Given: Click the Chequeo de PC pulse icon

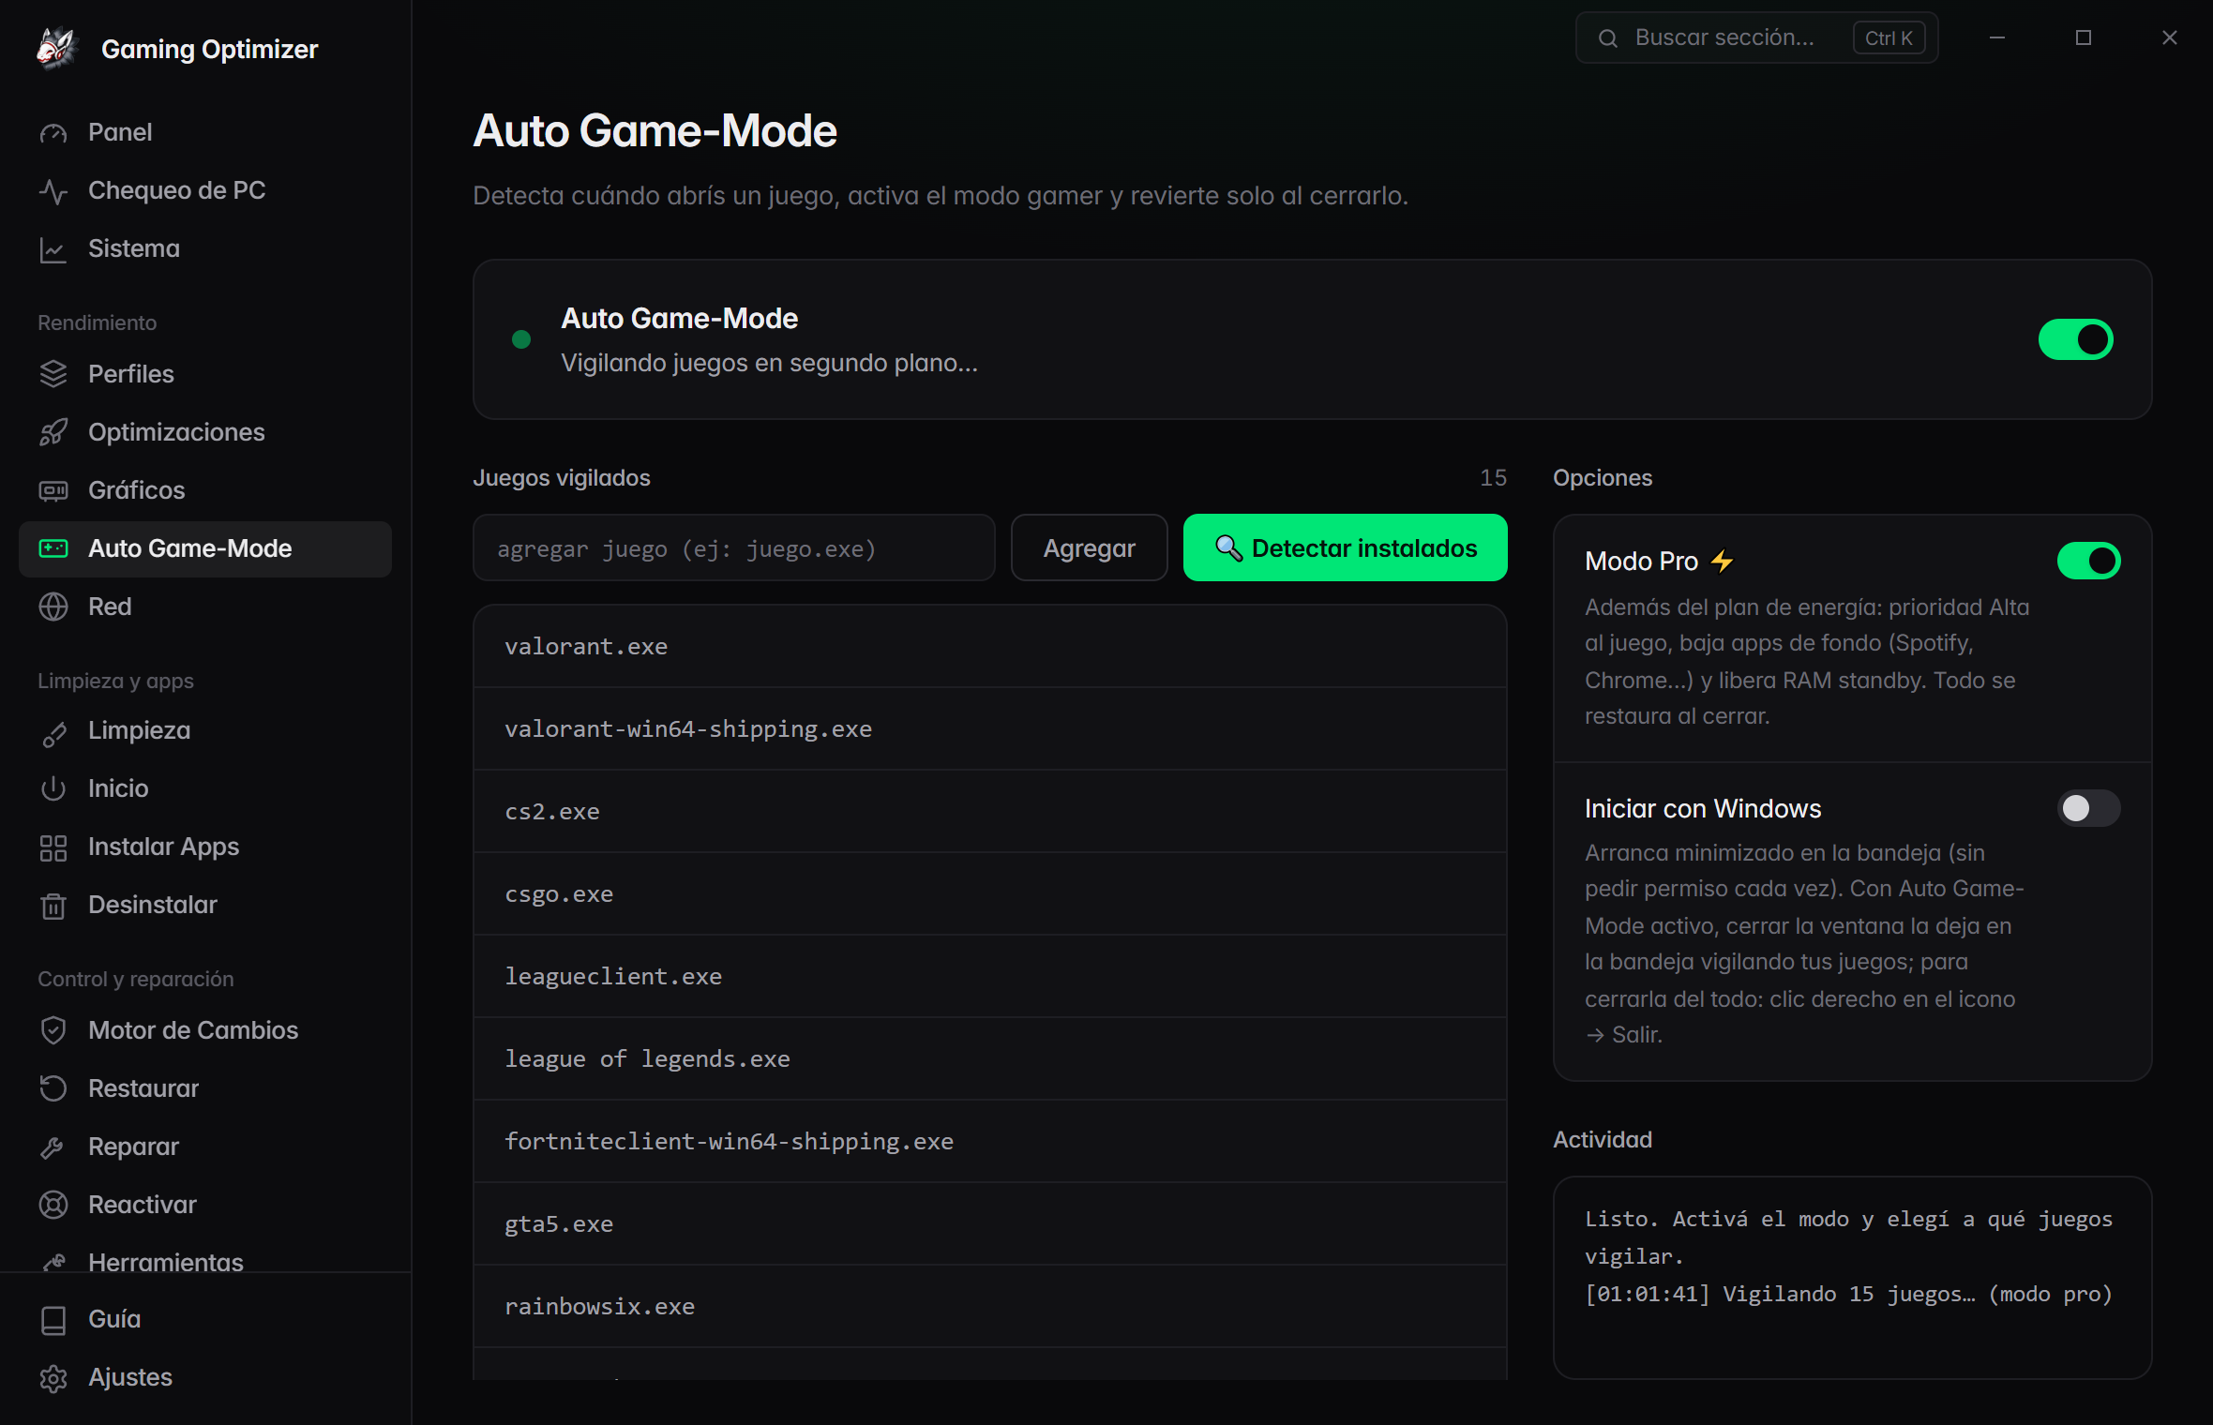Looking at the screenshot, I should (x=53, y=191).
